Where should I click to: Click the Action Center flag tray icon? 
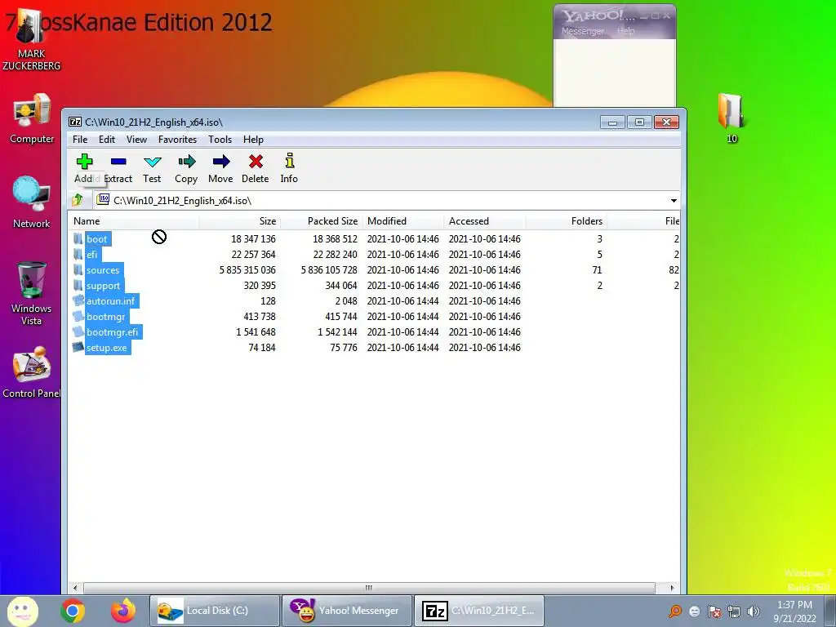[714, 611]
